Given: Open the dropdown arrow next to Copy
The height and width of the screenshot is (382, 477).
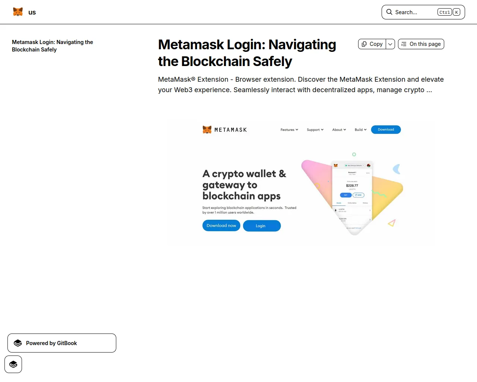Looking at the screenshot, I should coord(390,44).
